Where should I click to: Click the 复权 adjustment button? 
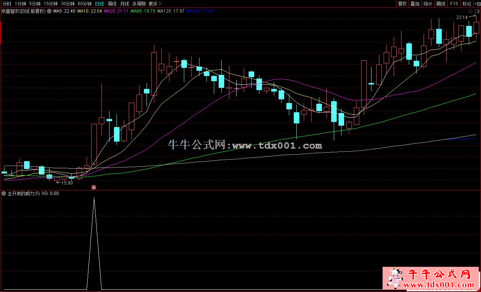[402, 4]
